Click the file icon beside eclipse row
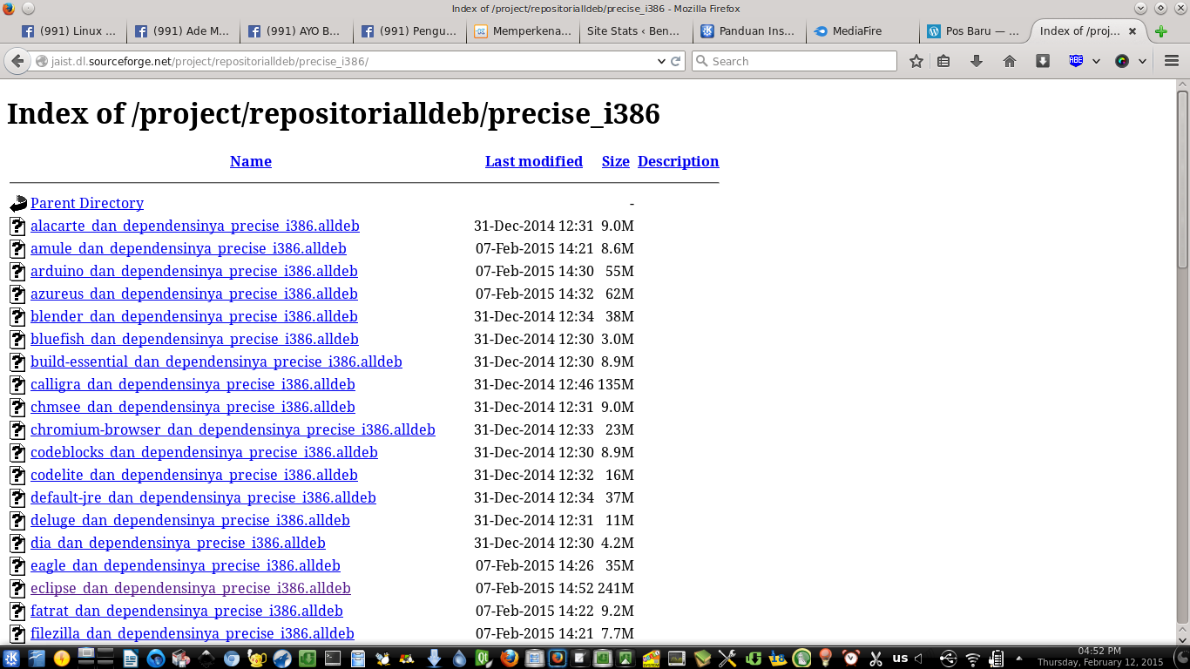Screen dimensions: 1190x669 click(17, 589)
